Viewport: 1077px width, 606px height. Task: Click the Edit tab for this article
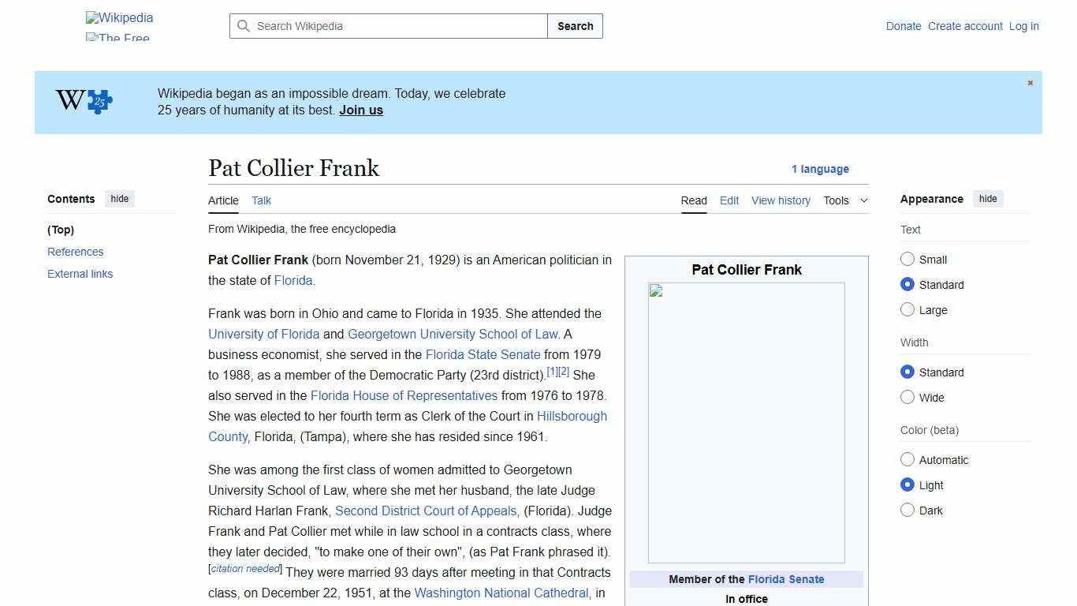(x=729, y=200)
